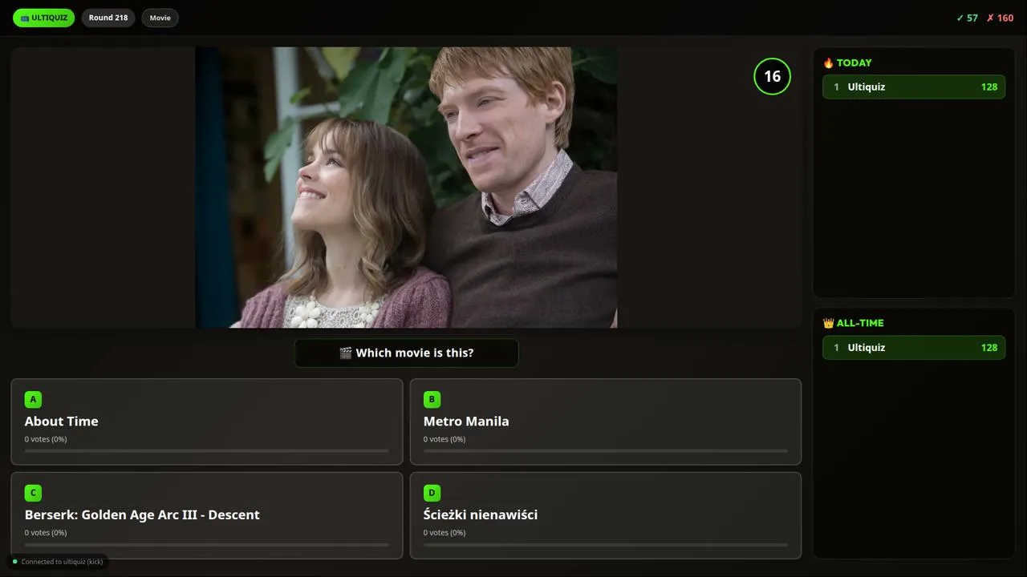1027x577 pixels.
Task: Click the correct answers count 57
Action: click(967, 18)
